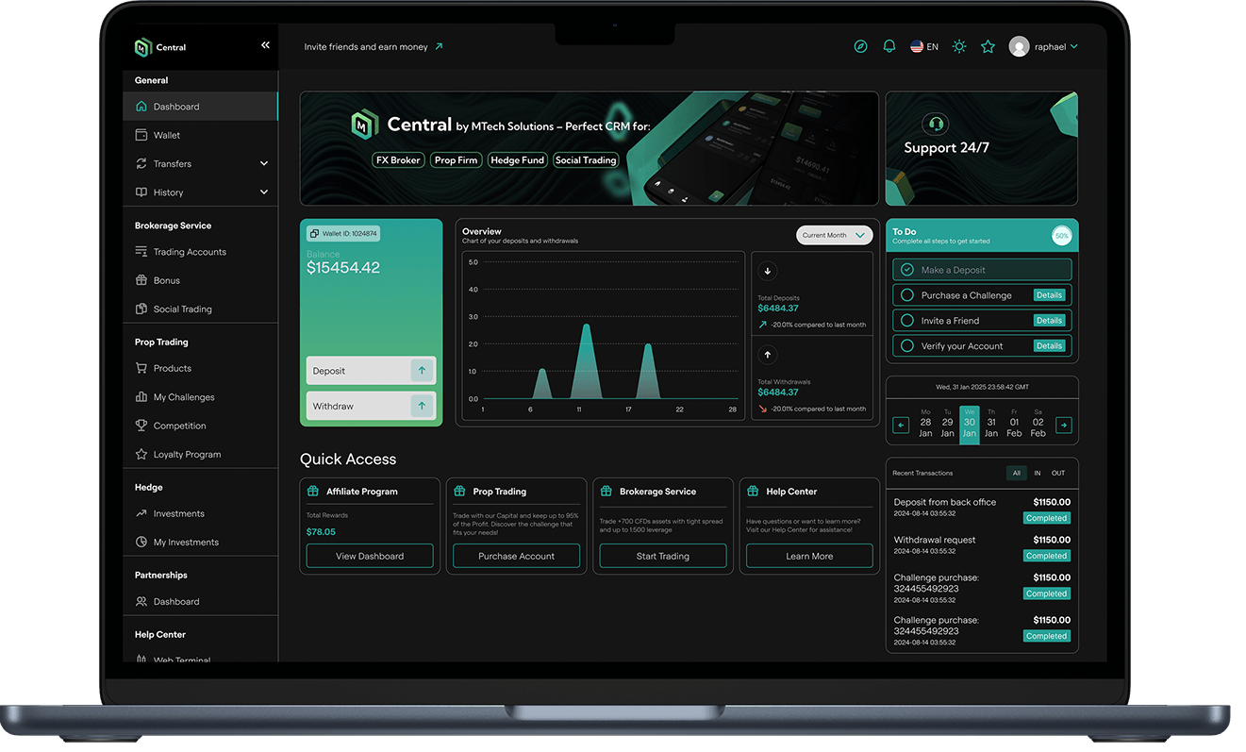Click the Deposit button in the wallet card
The width and height of the screenshot is (1246, 752).
coord(371,371)
